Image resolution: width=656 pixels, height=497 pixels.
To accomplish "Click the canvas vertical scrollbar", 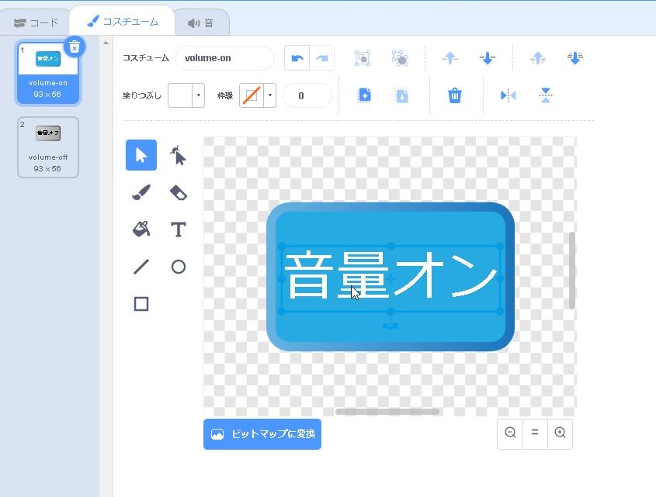I will point(572,270).
